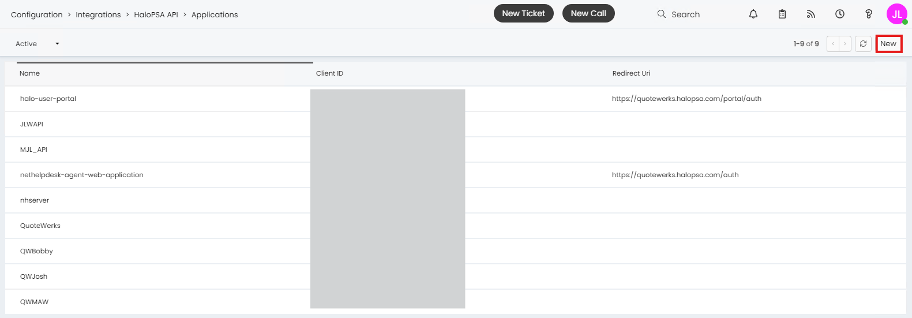This screenshot has height=318, width=912.
Task: Go to previous page arrow
Action: [833, 44]
